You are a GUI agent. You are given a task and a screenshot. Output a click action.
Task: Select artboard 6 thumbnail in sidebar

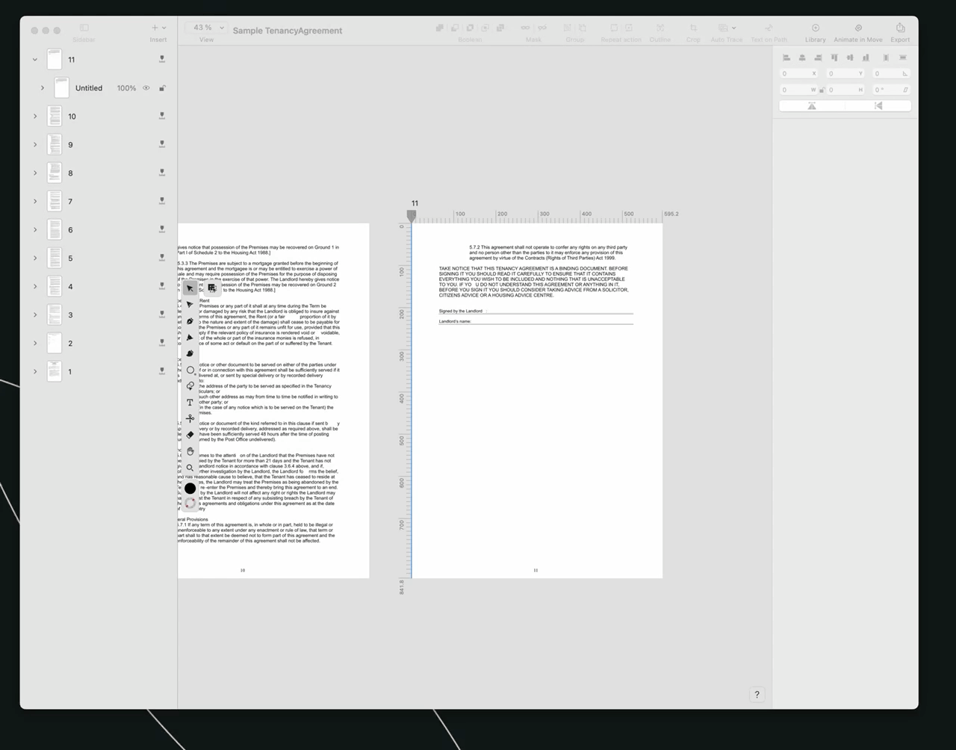pos(55,230)
